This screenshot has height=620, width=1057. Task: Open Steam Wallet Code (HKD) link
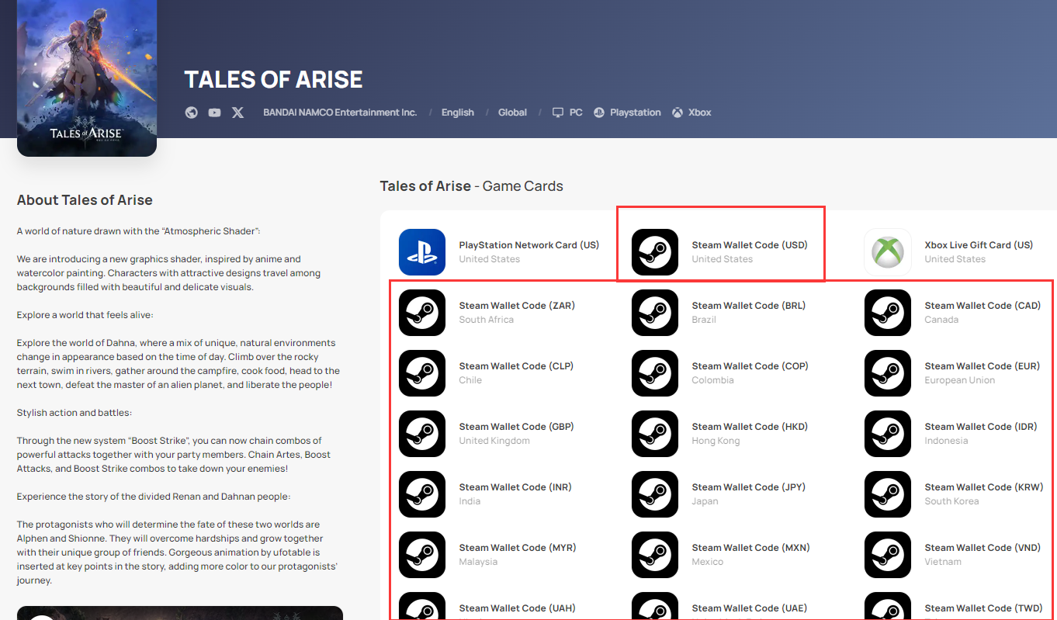750,427
